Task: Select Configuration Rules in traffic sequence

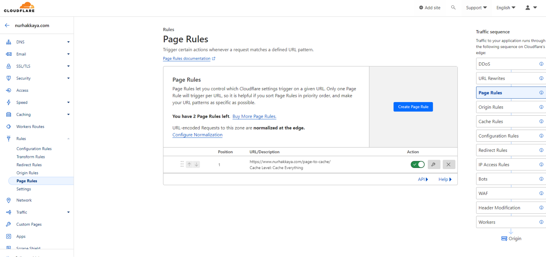Action: [x=511, y=136]
